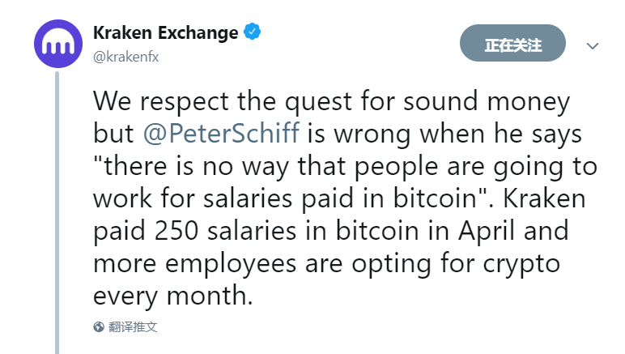The height and width of the screenshot is (354, 625).
Task: Open the @krakenfx handle link
Action: coord(126,57)
